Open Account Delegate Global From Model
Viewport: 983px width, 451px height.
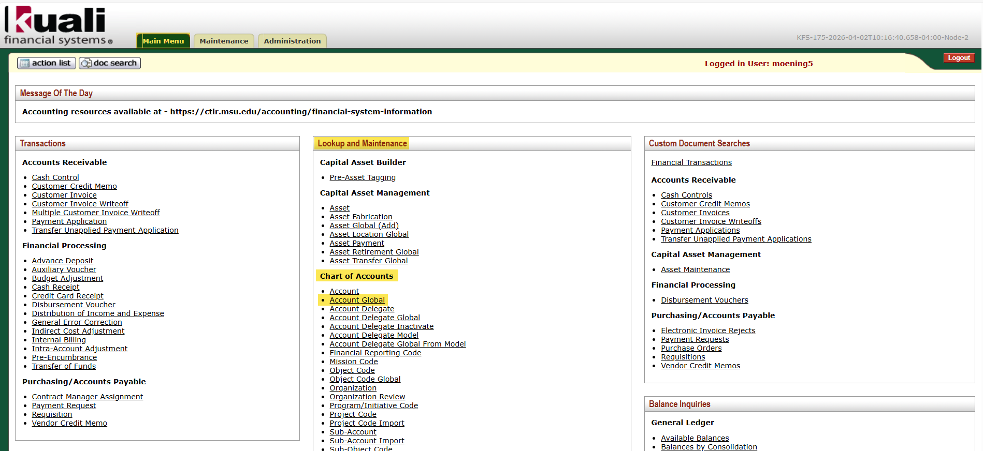coord(398,344)
